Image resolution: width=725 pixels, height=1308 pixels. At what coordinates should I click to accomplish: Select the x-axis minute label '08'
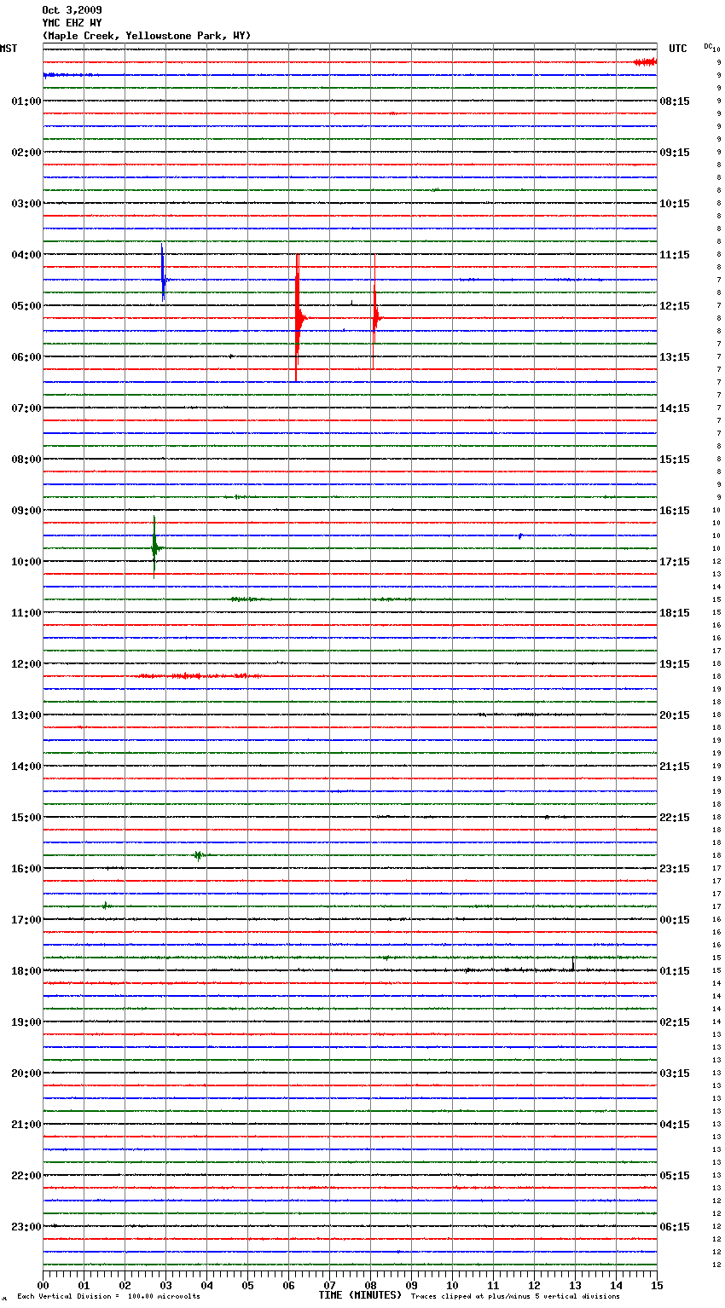[370, 1285]
